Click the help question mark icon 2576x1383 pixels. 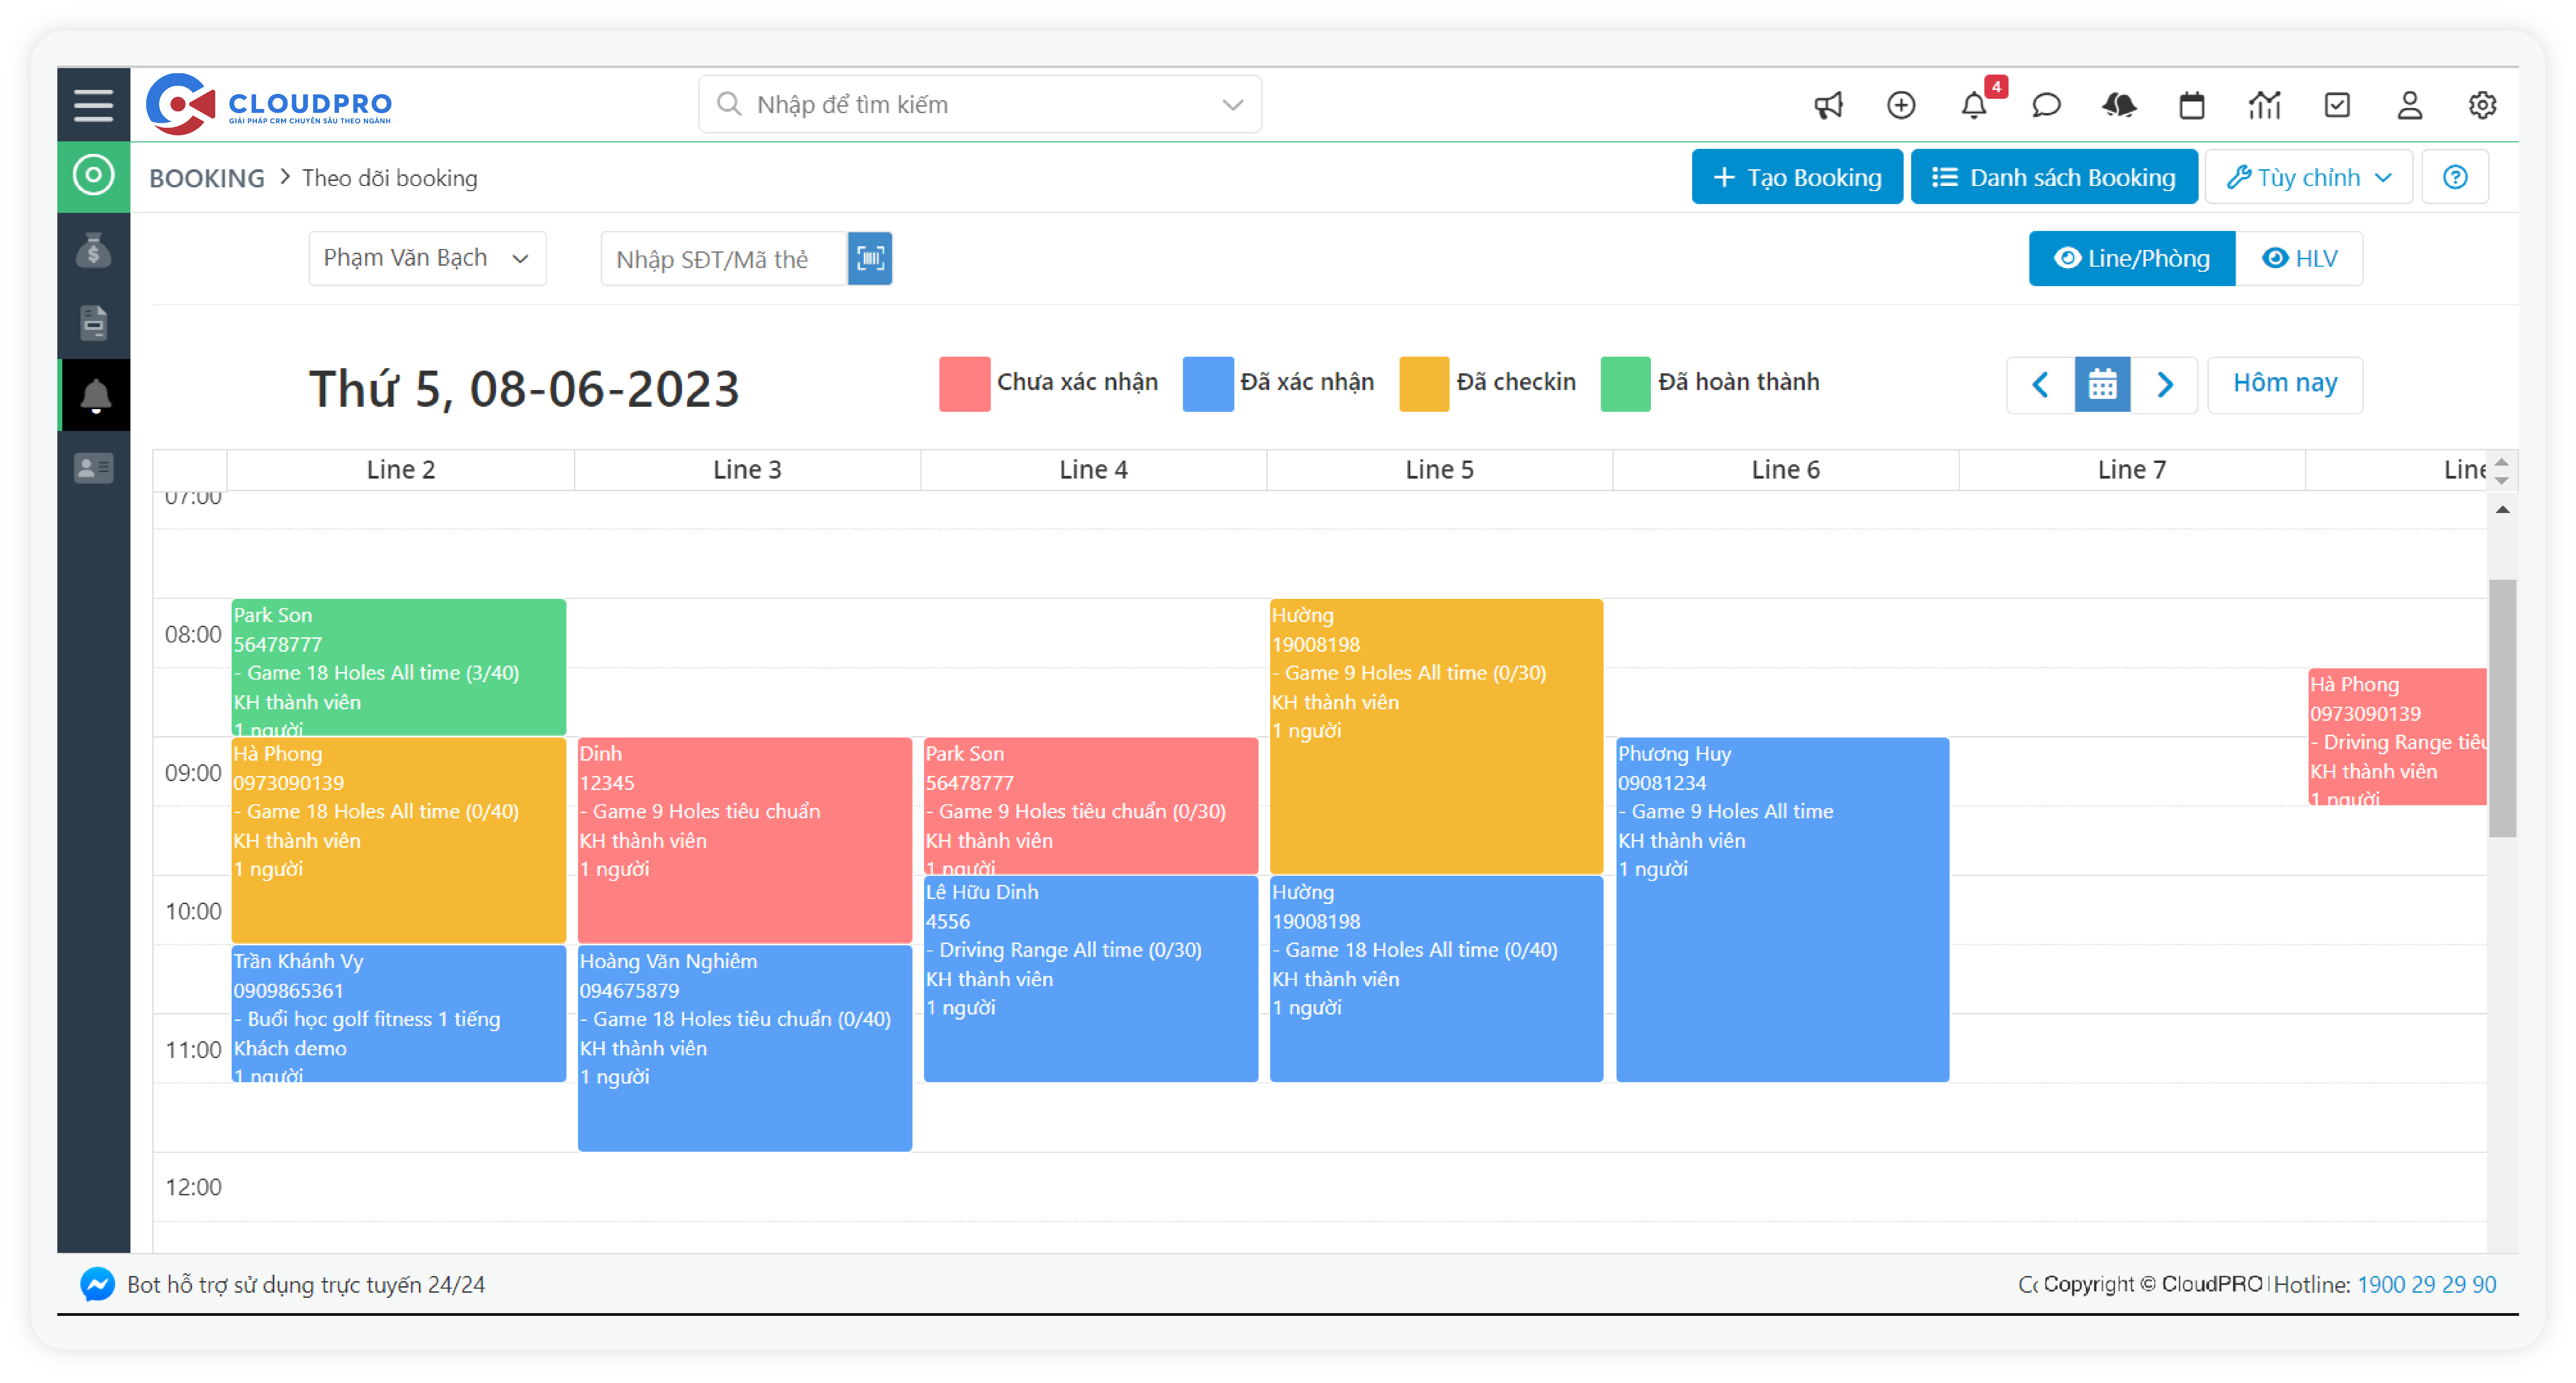point(2455,177)
